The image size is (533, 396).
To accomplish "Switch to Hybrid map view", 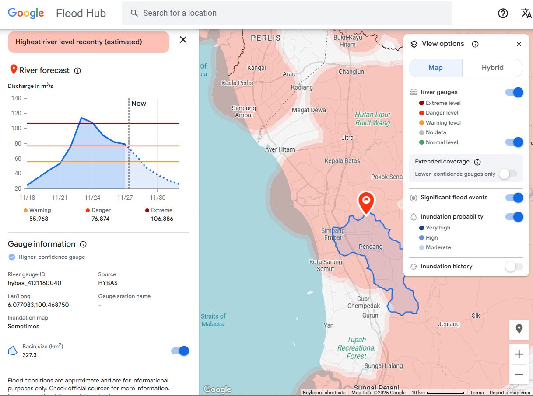I will pos(492,68).
